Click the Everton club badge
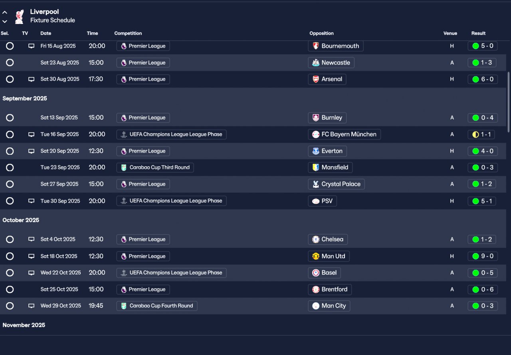Screen dimensions: 511x355 [x=316, y=151]
